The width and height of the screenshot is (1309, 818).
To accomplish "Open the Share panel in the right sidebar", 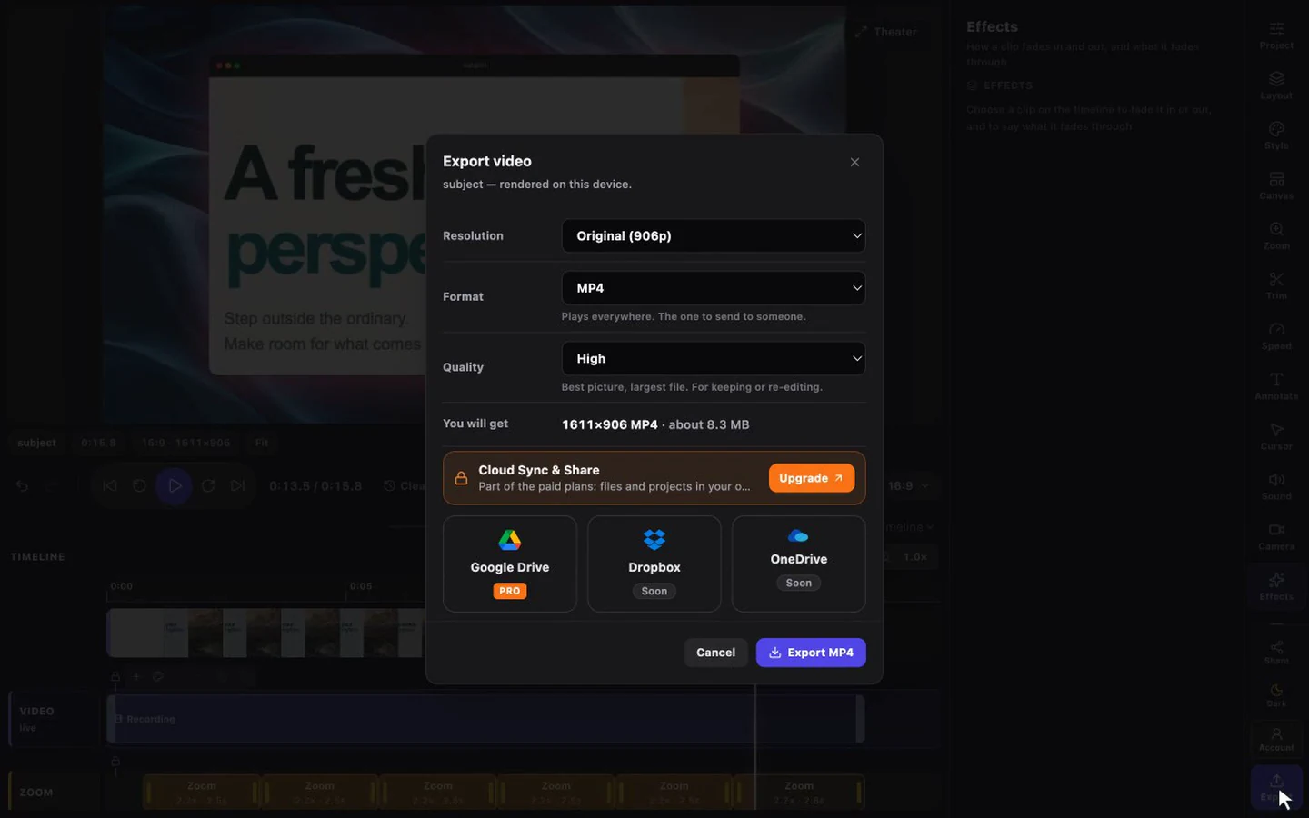I will [1276, 652].
